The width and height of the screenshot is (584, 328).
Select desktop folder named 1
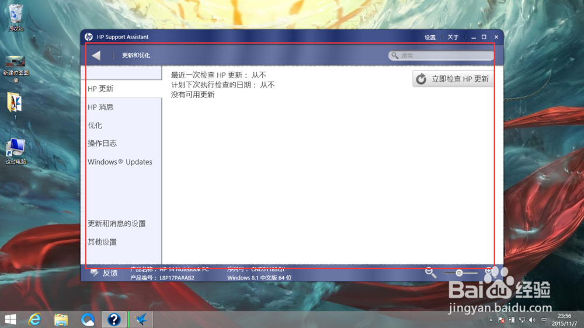point(15,106)
